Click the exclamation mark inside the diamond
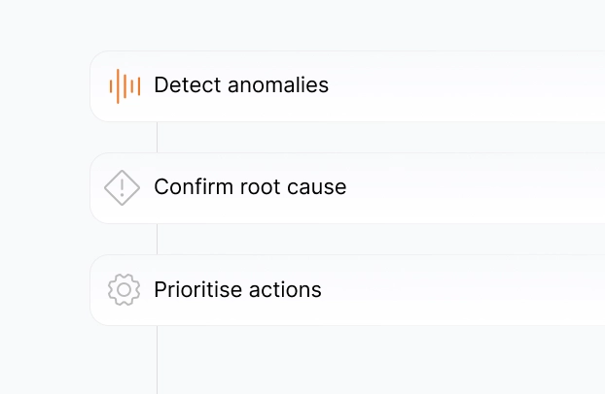Image resolution: width=605 pixels, height=394 pixels. (x=123, y=187)
